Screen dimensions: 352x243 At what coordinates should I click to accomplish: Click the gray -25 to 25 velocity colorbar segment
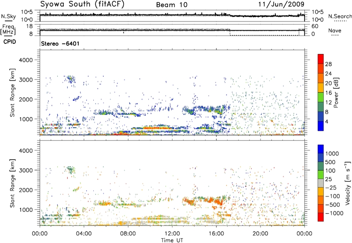point(321,183)
